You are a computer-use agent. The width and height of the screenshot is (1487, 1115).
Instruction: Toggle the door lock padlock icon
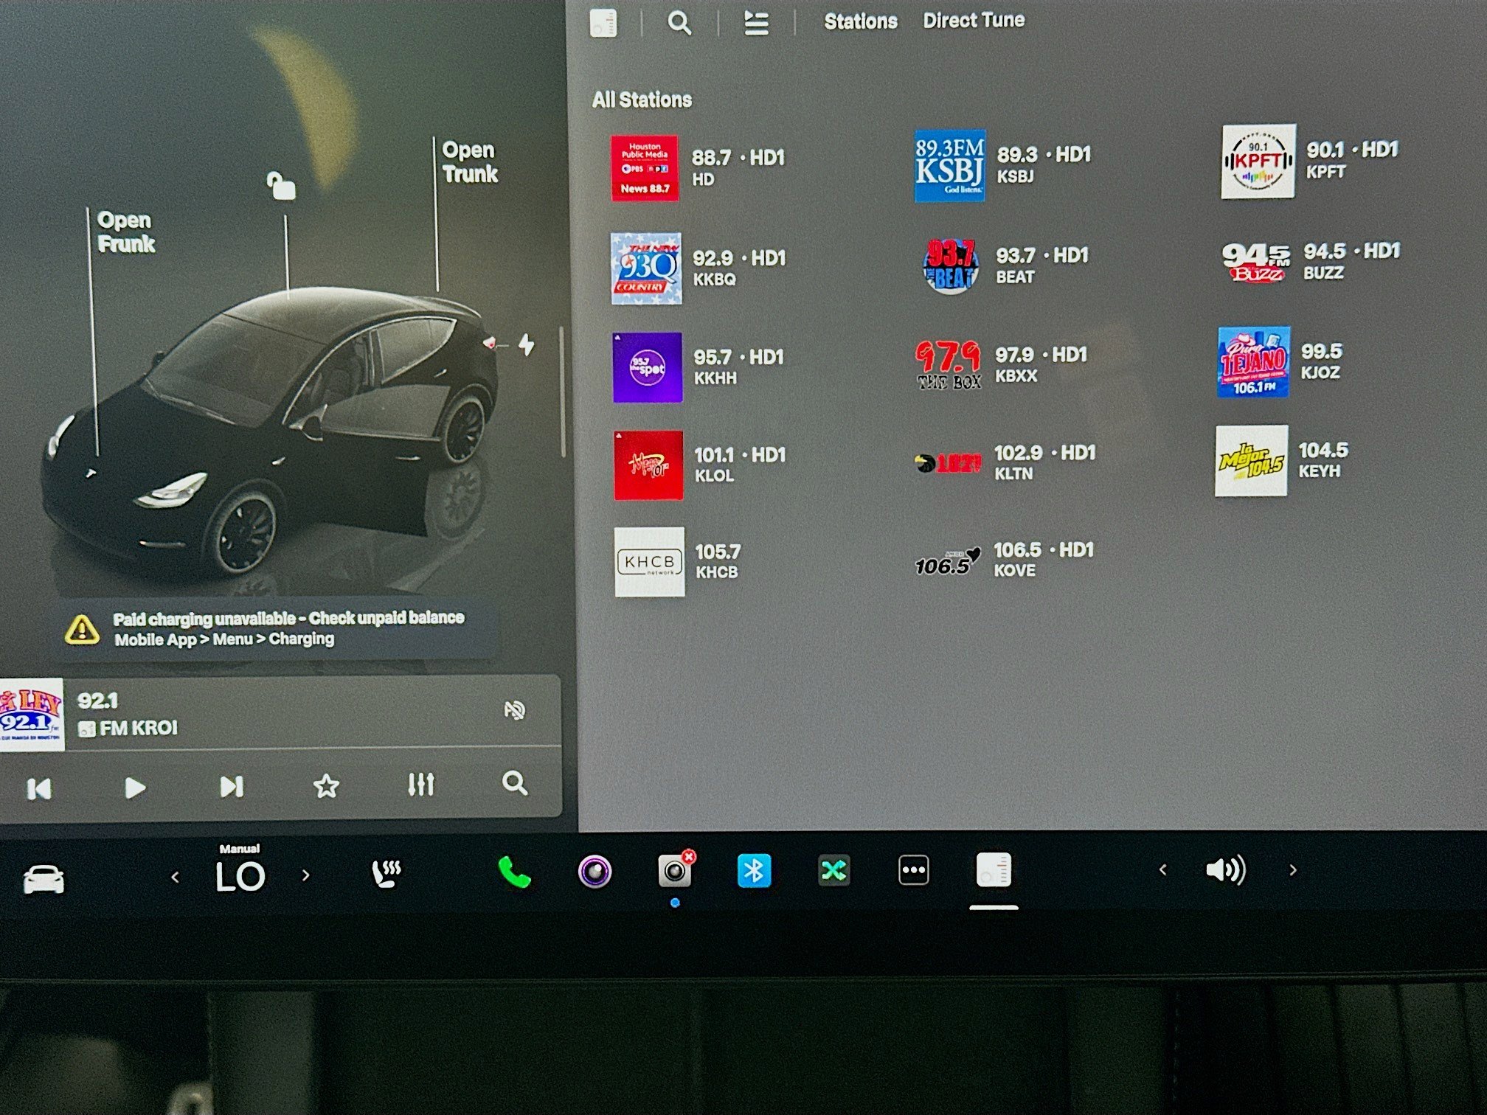[280, 186]
